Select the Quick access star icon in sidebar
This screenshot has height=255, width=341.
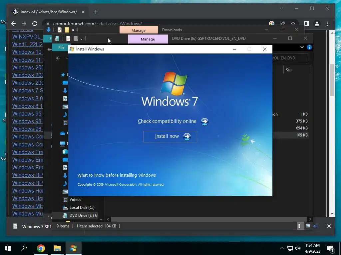click(63, 75)
